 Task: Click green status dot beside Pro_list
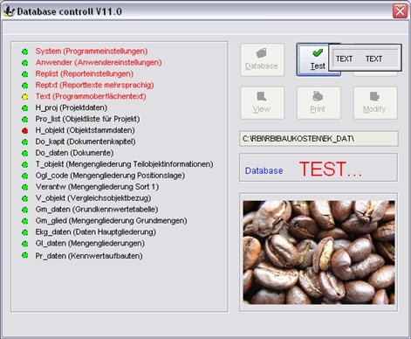tap(25, 120)
